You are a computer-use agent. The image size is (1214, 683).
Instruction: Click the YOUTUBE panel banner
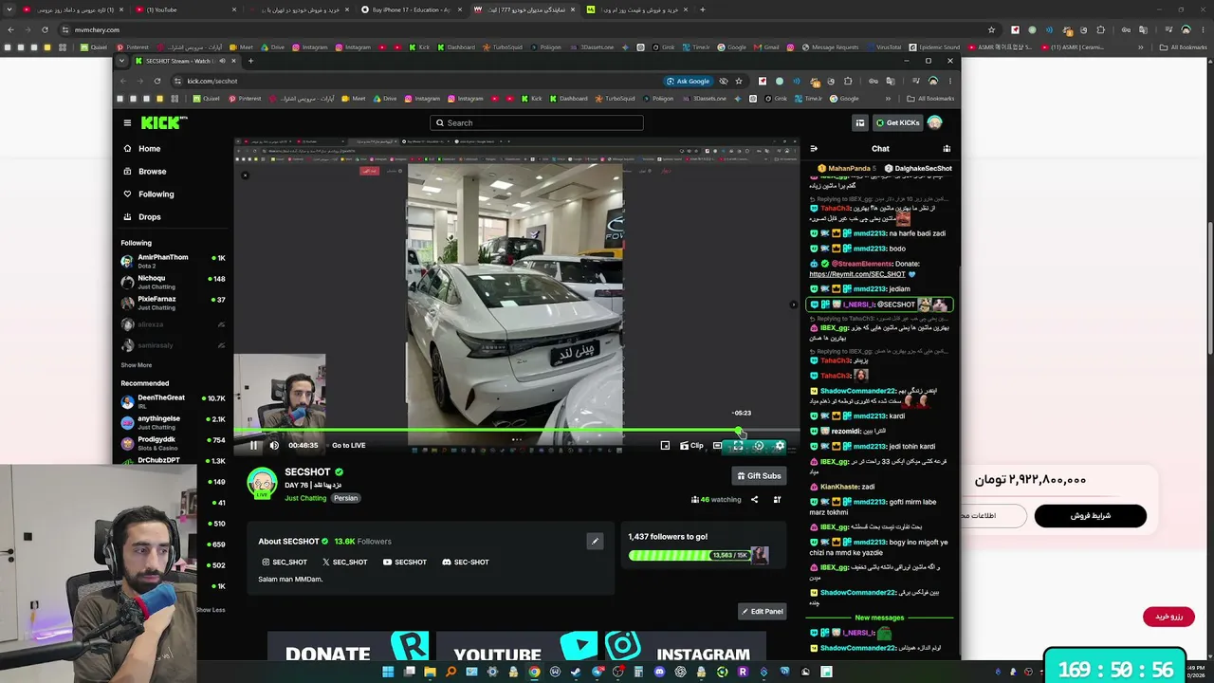(516, 647)
